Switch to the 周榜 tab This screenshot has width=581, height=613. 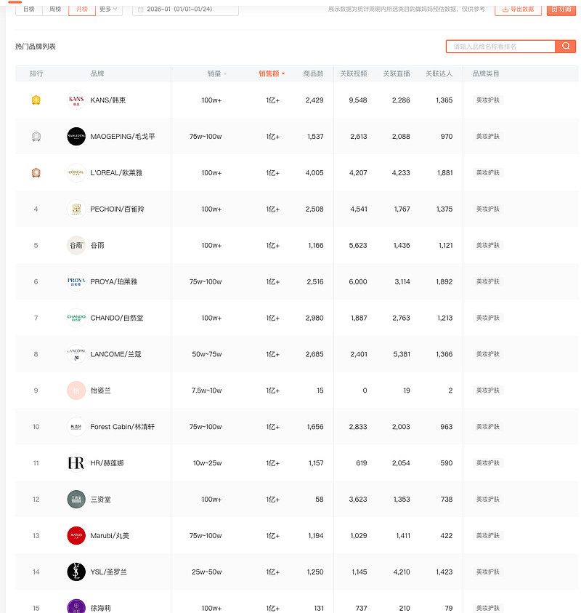[55, 9]
